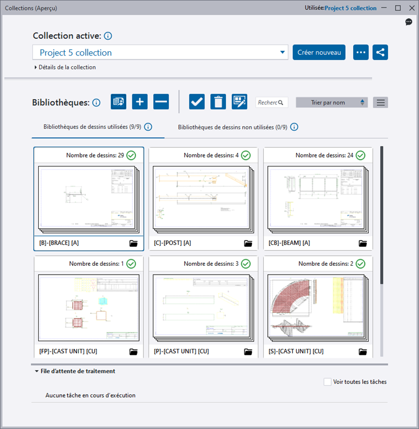
Task: Click the Créer nouveau button
Action: (319, 52)
